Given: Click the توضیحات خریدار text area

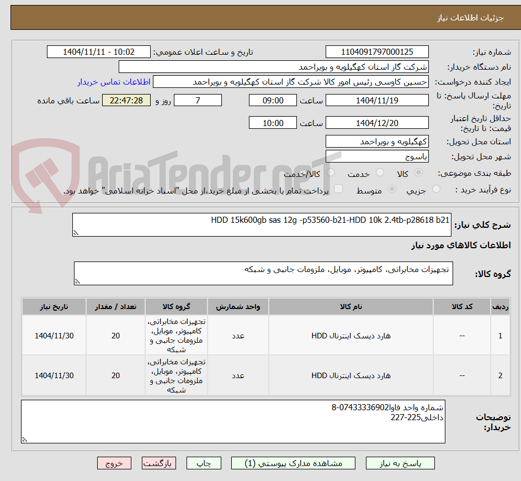Looking at the screenshot, I should [x=233, y=421].
